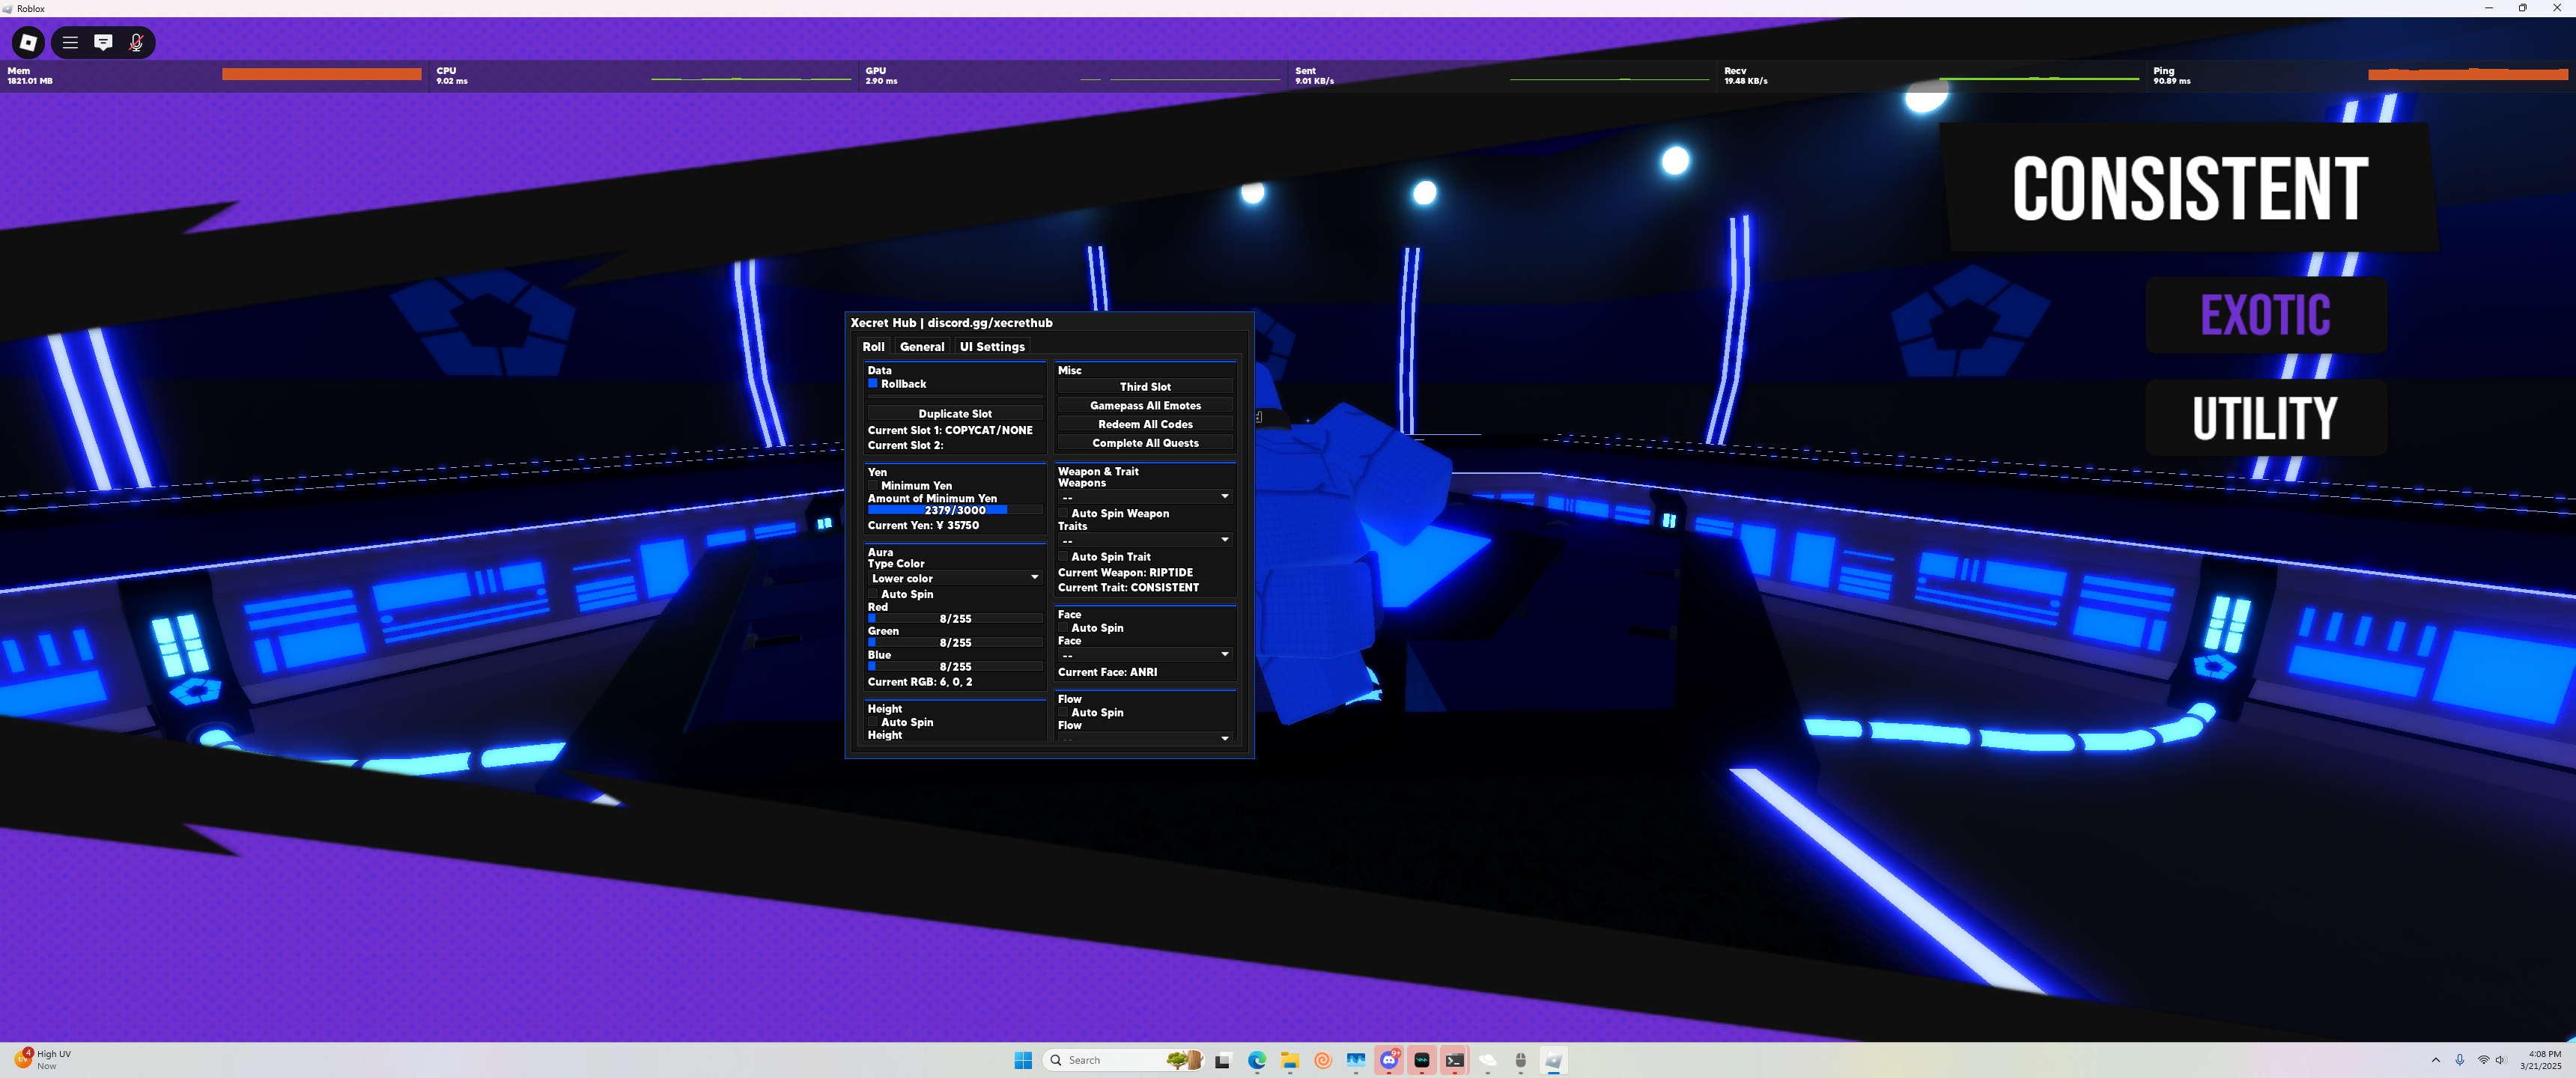Enable the Minimum Yen checkbox
The height and width of the screenshot is (1078, 2576).
click(872, 486)
